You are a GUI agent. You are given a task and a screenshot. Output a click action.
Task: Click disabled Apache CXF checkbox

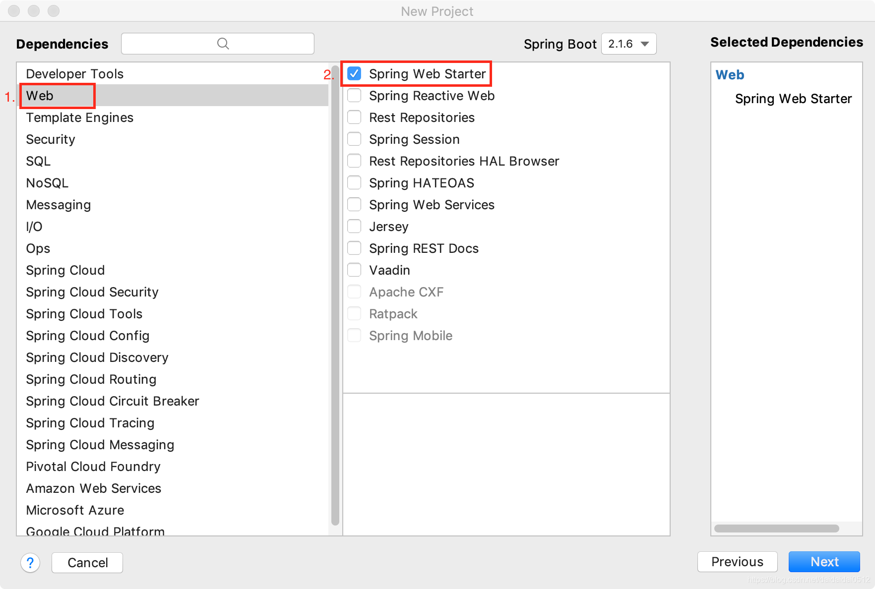(354, 292)
